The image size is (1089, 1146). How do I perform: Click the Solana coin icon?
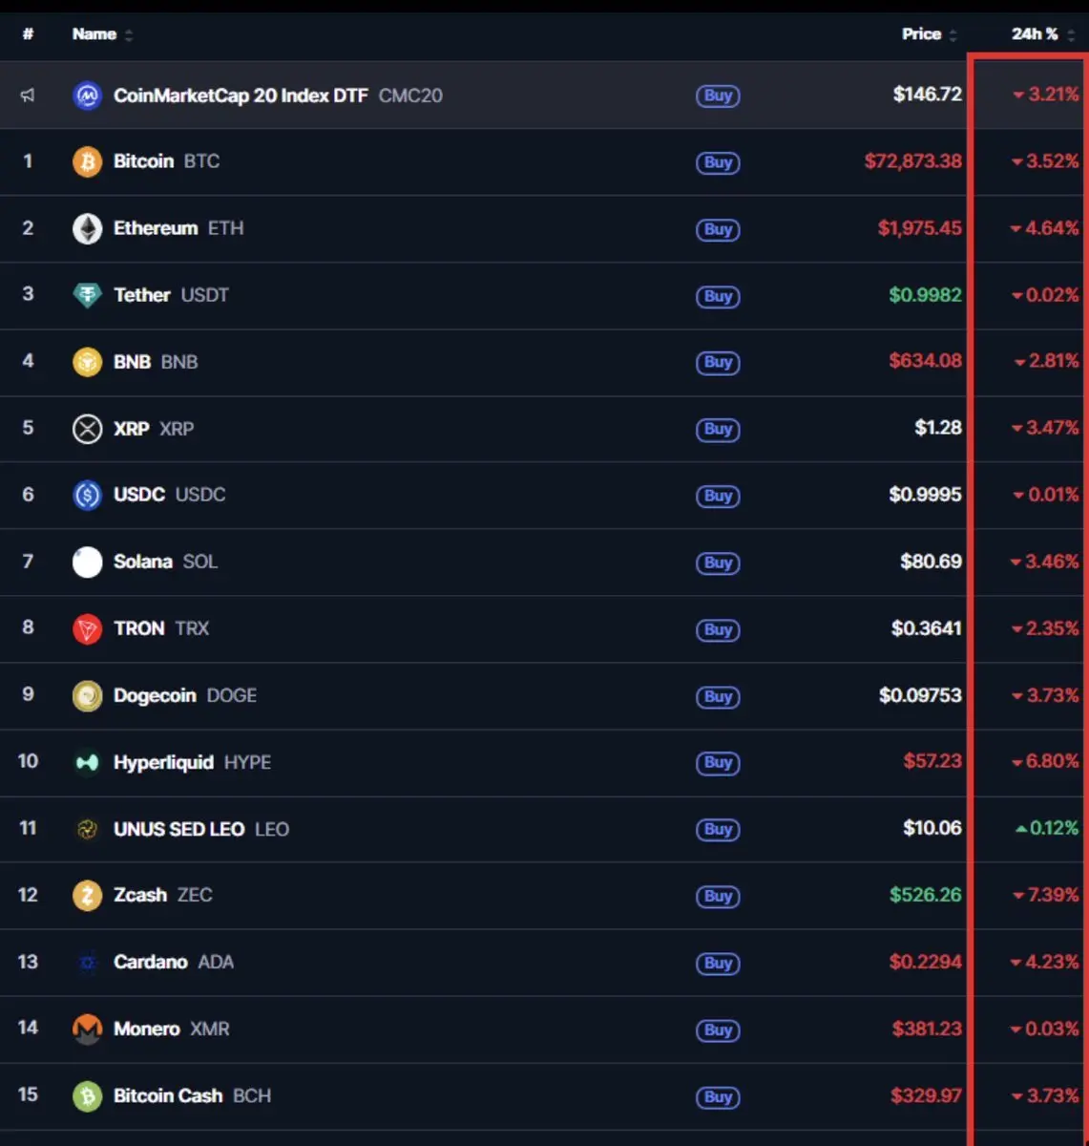(x=87, y=562)
